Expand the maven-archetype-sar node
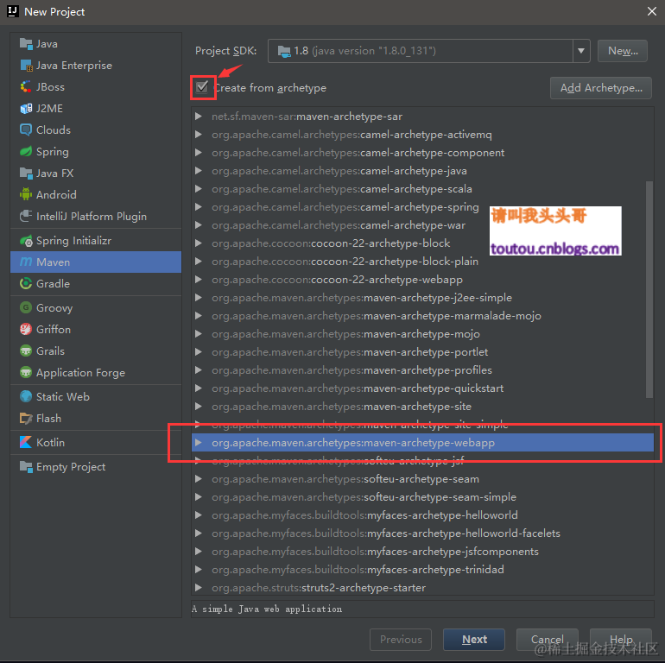Viewport: 665px width, 663px height. [x=198, y=117]
